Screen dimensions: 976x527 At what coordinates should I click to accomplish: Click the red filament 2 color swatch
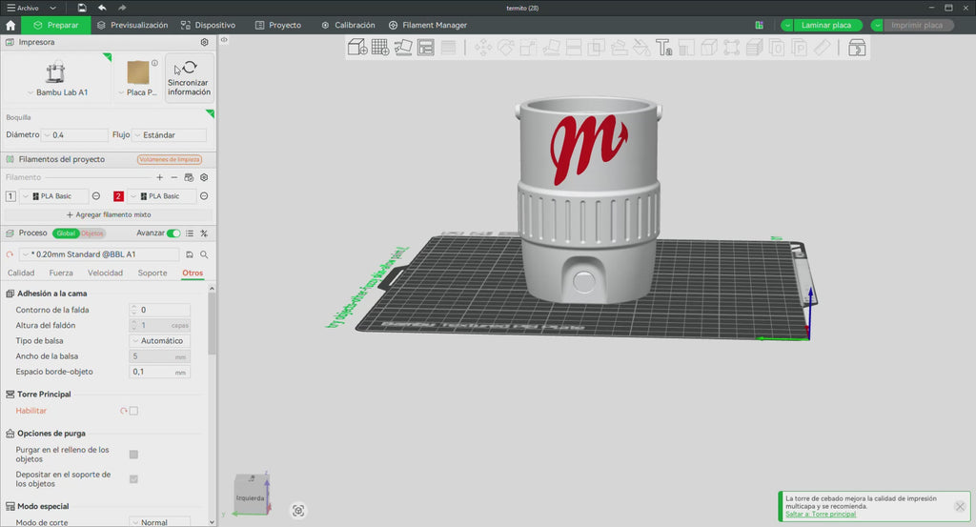click(x=118, y=196)
